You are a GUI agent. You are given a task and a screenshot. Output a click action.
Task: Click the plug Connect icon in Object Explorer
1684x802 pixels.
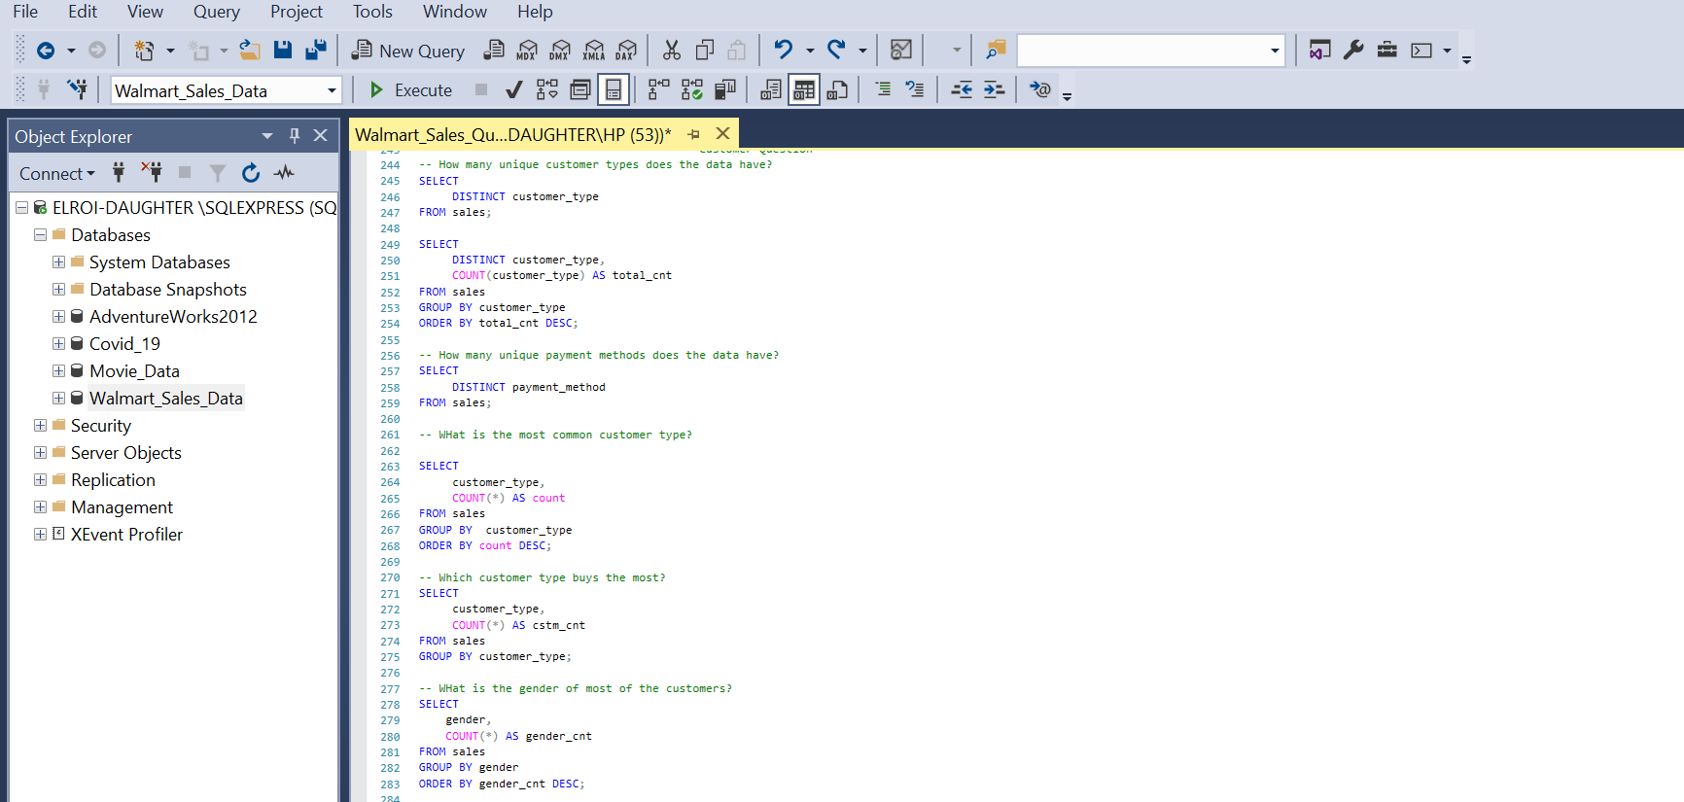[119, 173]
